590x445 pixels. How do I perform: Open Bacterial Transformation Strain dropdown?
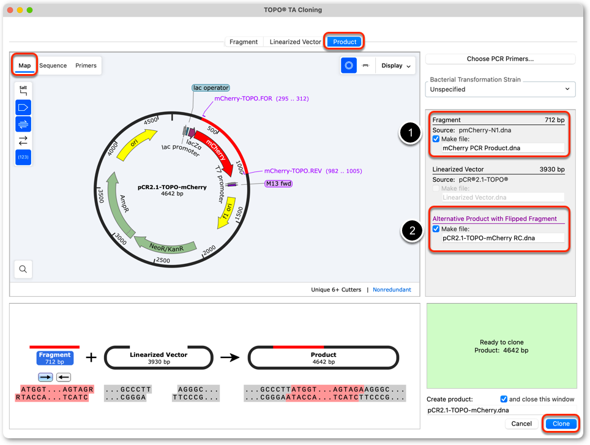[x=500, y=89]
